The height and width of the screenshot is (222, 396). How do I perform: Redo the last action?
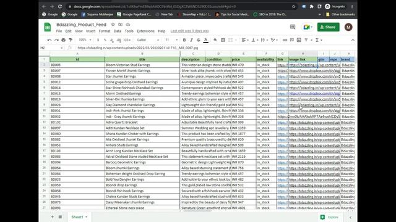click(x=56, y=40)
